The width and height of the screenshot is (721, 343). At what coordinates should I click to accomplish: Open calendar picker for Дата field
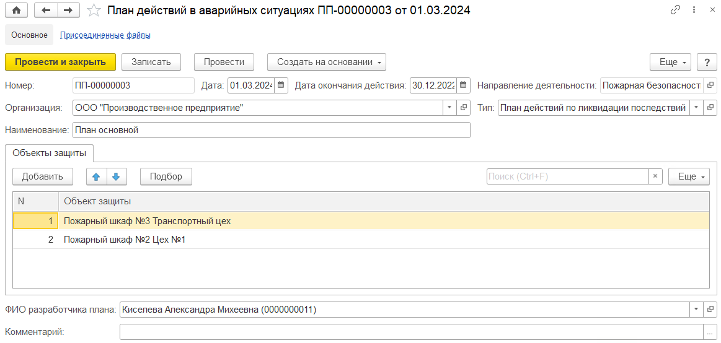coord(281,85)
